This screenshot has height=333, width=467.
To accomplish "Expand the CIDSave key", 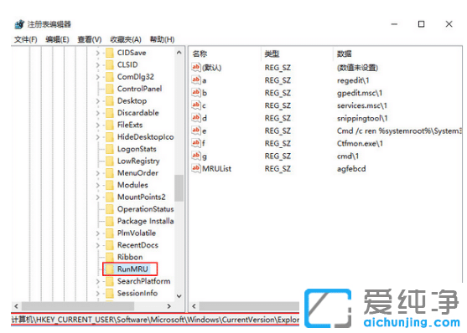I will pyautogui.click(x=98, y=54).
